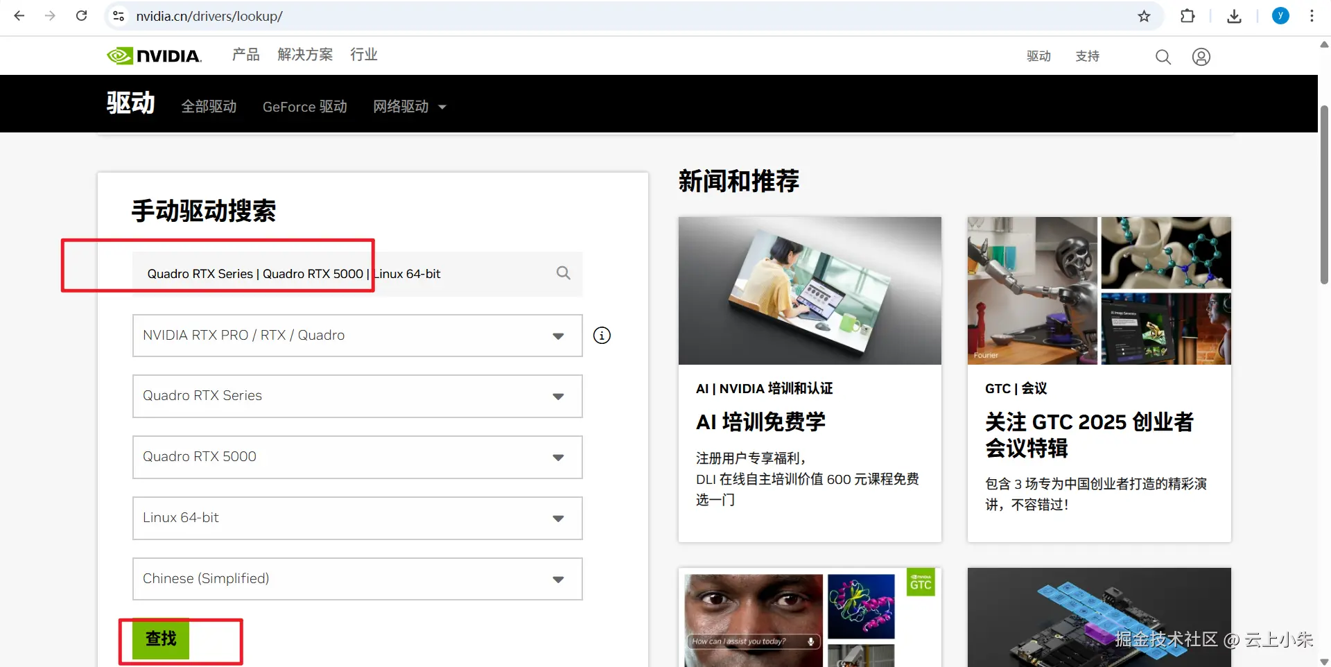1331x667 pixels.
Task: Open the circuit board card thumbnail
Action: pyautogui.click(x=1099, y=617)
